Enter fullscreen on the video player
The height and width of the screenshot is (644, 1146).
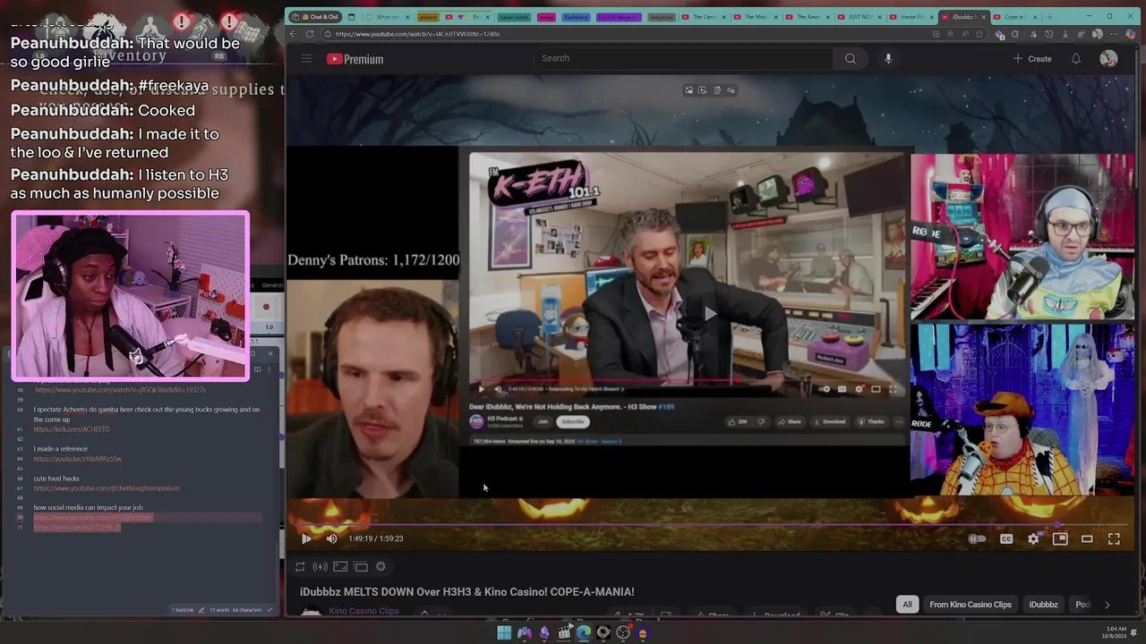point(1114,538)
